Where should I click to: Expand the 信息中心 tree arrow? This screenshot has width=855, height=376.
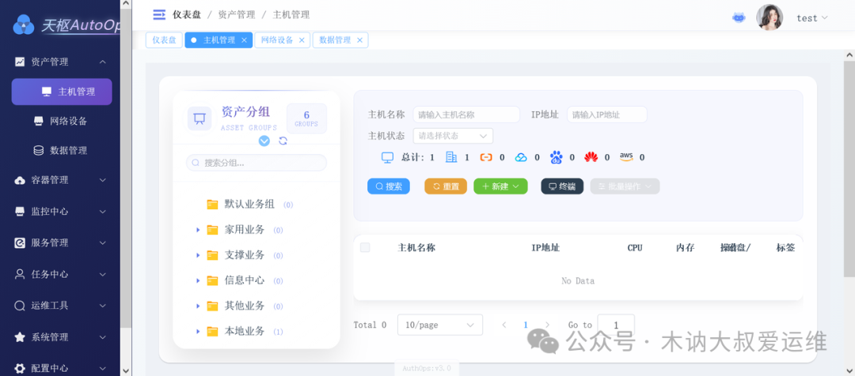pos(199,280)
